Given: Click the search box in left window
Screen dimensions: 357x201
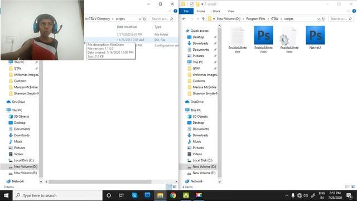Looking at the screenshot, I should click(x=162, y=19).
